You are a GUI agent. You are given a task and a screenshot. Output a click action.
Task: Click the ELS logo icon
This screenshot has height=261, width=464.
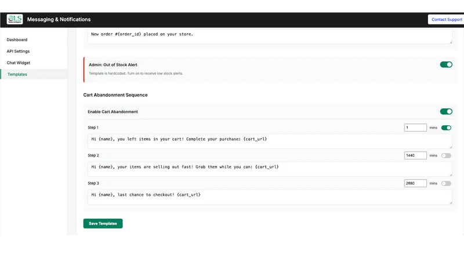coord(15,19)
